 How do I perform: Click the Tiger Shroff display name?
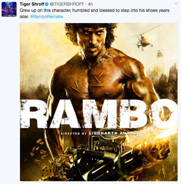point(32,4)
